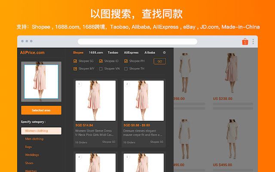The image size is (275, 172).
Task: Click the browser address bar
Action: [137, 42]
